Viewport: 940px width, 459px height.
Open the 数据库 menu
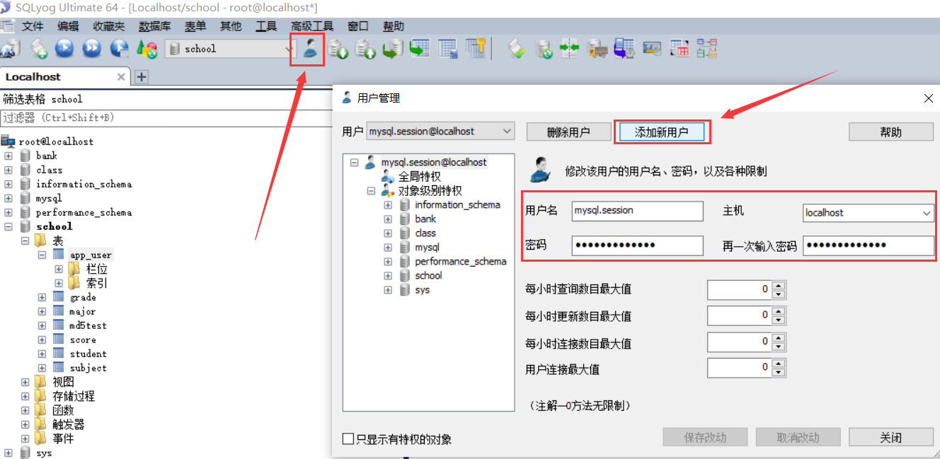(x=154, y=26)
